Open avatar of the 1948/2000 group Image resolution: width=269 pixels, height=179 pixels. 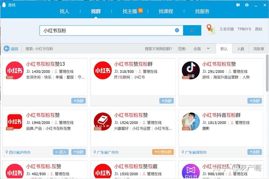15,121
